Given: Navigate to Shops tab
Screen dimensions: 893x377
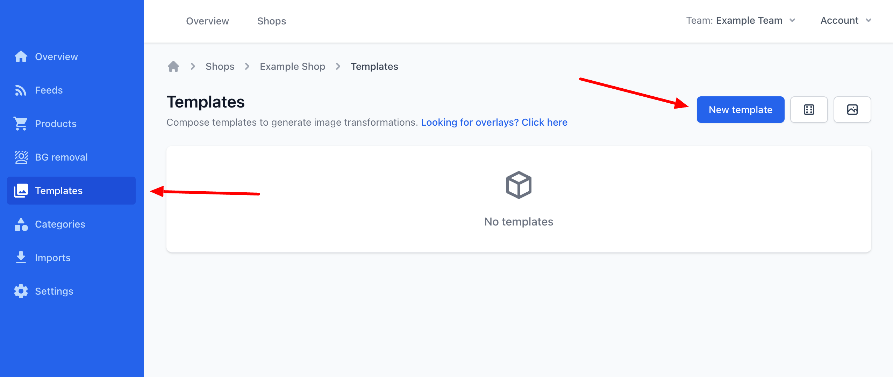Looking at the screenshot, I should 271,21.
